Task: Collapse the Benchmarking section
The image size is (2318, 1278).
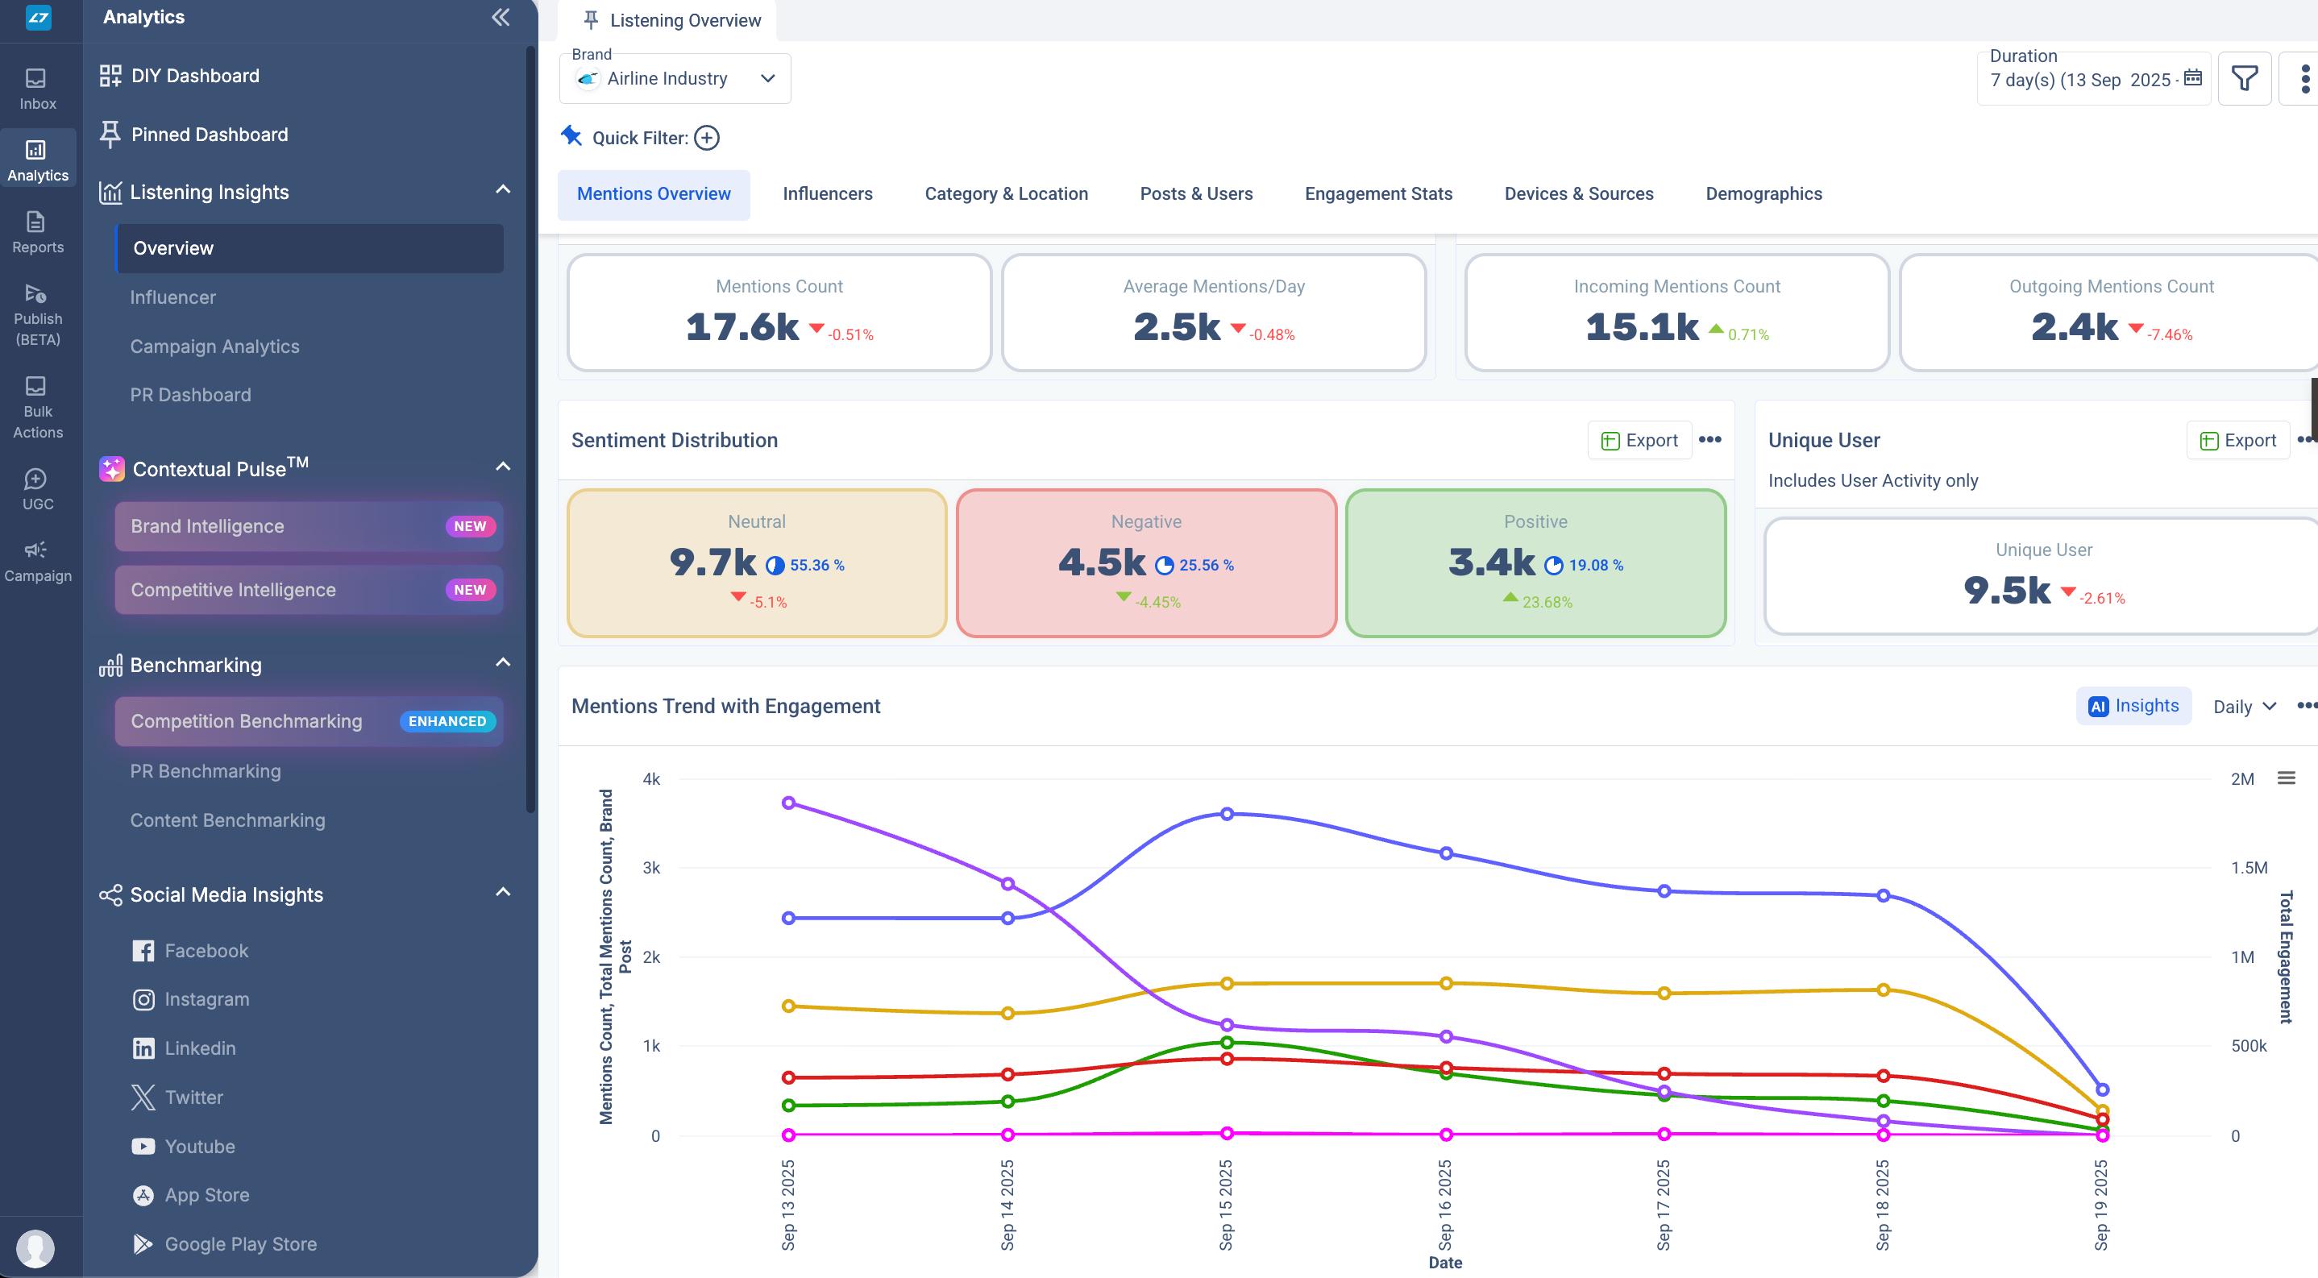Action: [503, 663]
